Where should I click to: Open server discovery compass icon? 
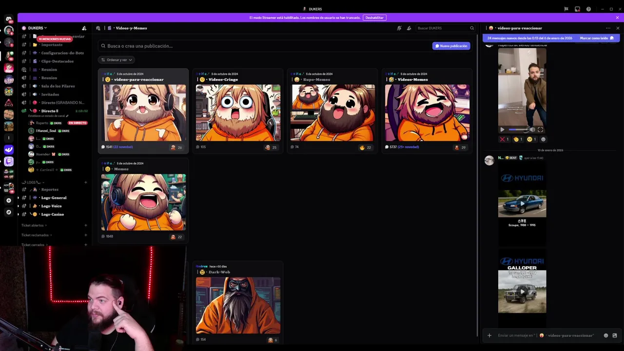coord(8,212)
